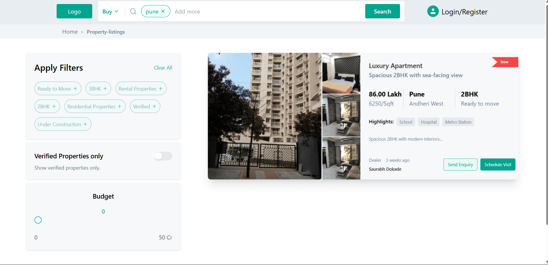Screen dimensions: 548x265
Task: Click the plus icon on Residential Properties
Action: coord(120,106)
